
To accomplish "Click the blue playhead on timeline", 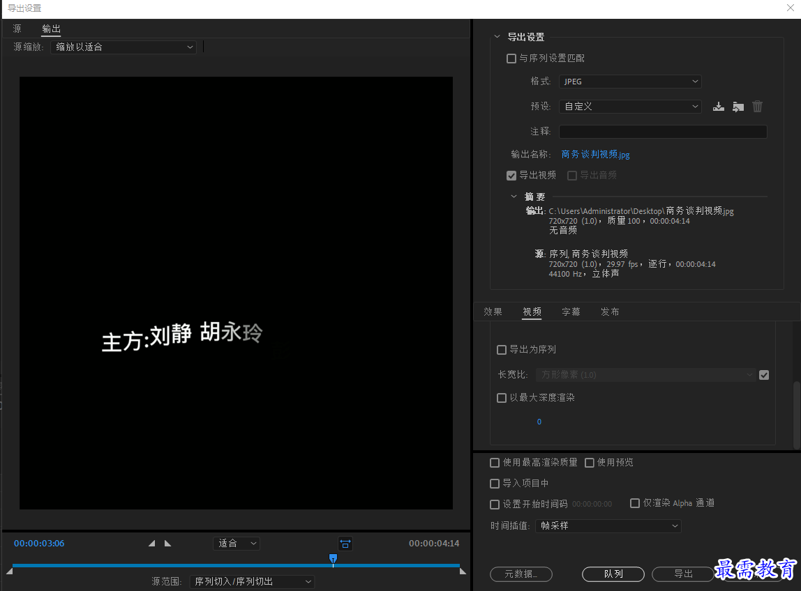I will click(x=333, y=560).
